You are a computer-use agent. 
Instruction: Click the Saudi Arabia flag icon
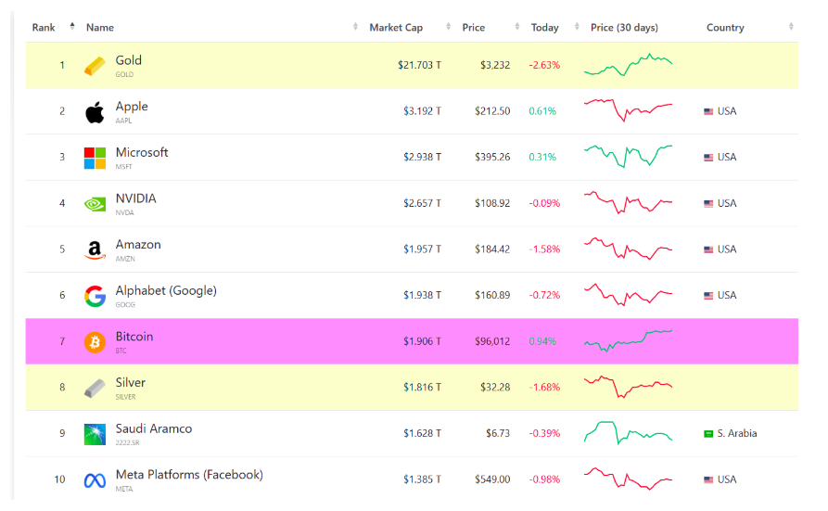click(708, 434)
